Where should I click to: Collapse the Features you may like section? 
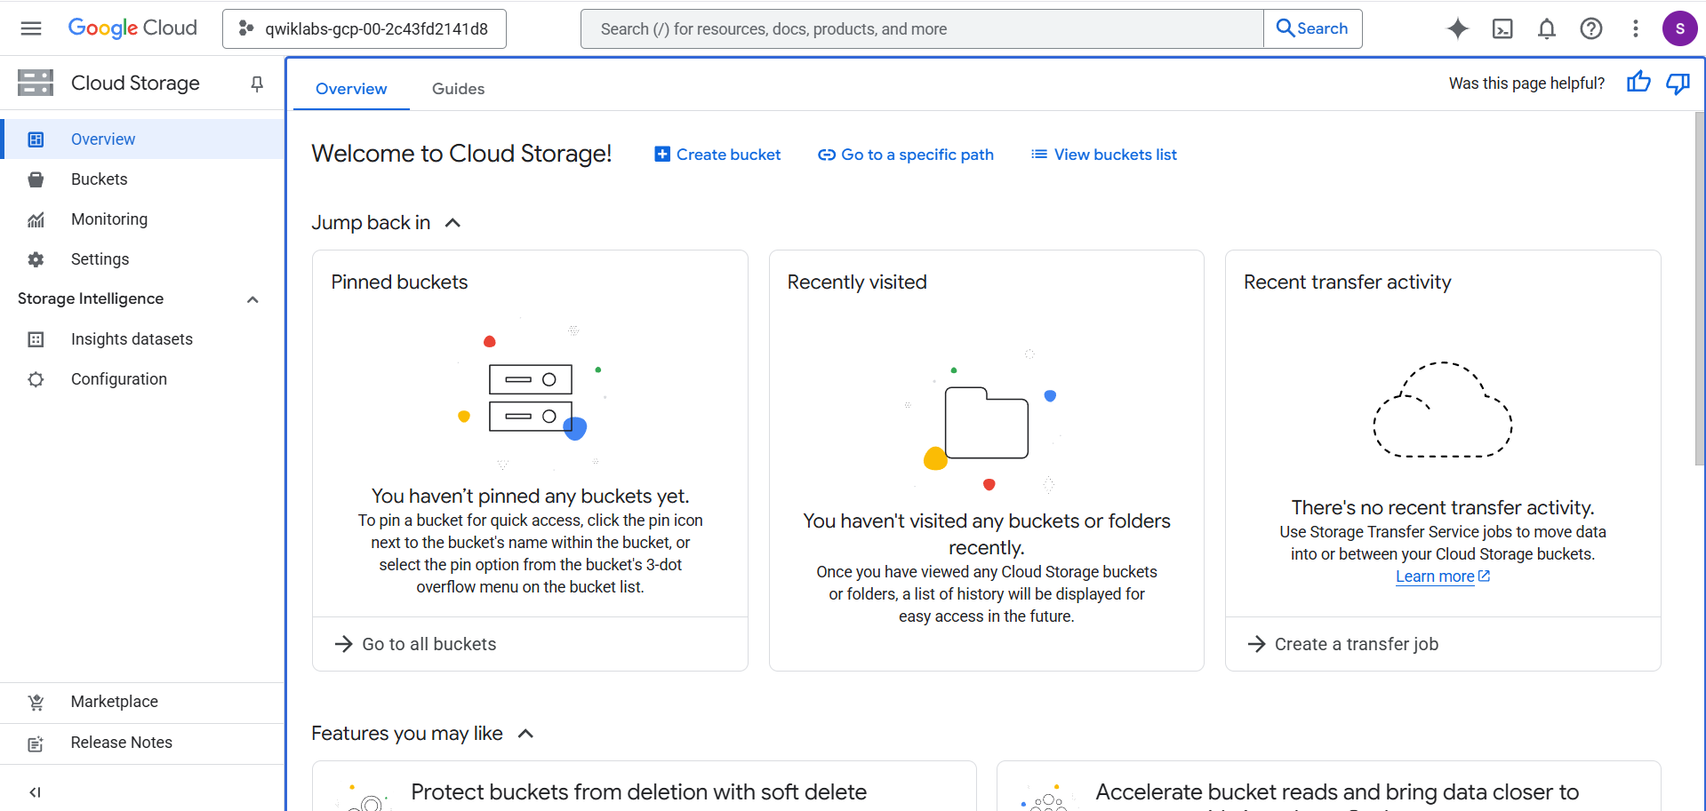point(525,734)
